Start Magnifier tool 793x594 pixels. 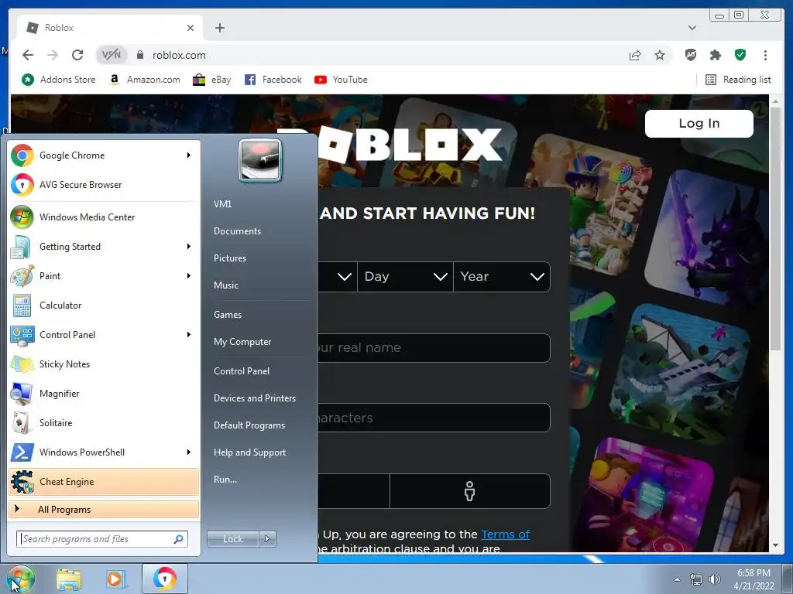click(104, 394)
